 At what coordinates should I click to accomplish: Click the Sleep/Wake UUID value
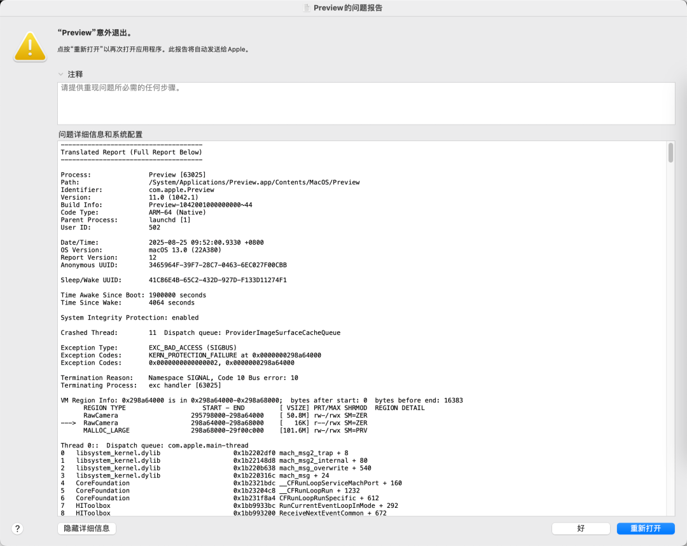point(218,280)
